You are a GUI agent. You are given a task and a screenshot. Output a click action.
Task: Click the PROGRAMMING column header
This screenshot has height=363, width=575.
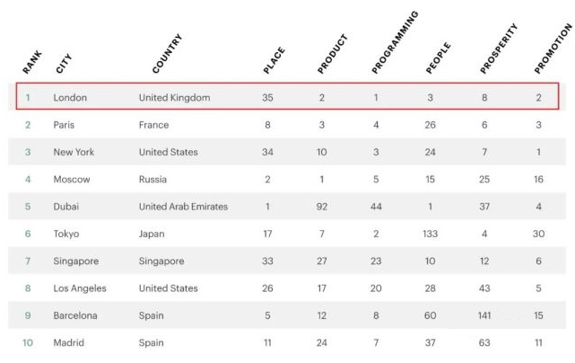pos(395,42)
